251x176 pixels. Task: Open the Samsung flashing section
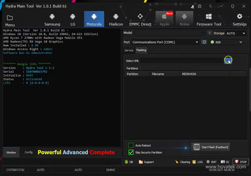52,19
